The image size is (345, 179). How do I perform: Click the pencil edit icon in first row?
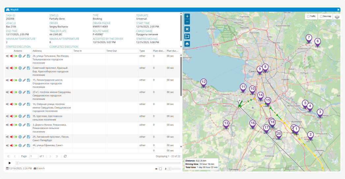[x=24, y=56]
